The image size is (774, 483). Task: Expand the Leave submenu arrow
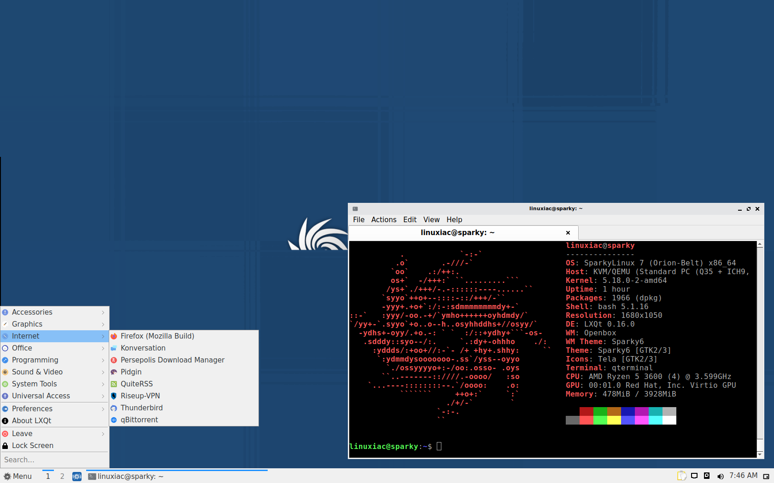(103, 434)
